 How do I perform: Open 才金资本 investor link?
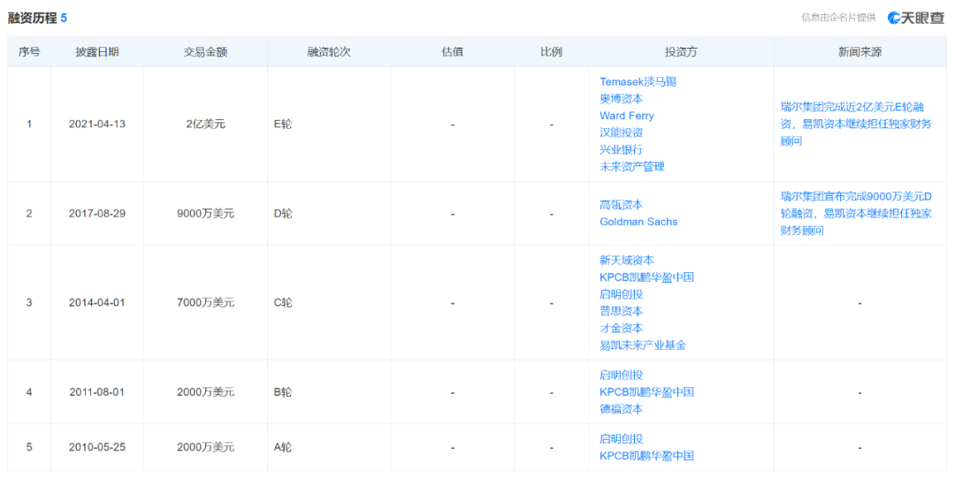(622, 328)
